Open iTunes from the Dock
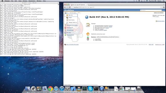The image size is (166, 93). tap(62, 89)
